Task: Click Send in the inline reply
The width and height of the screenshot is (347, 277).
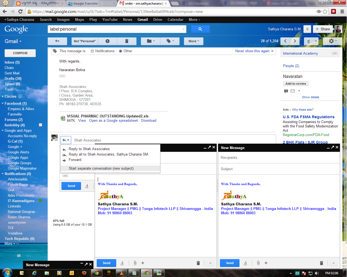Action: tap(71, 186)
